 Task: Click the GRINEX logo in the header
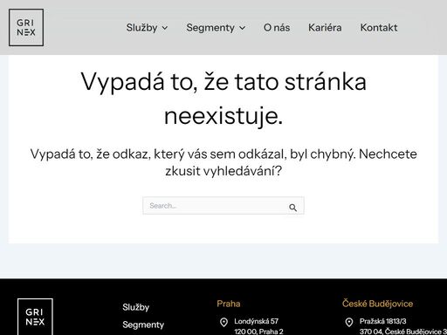point(26,27)
